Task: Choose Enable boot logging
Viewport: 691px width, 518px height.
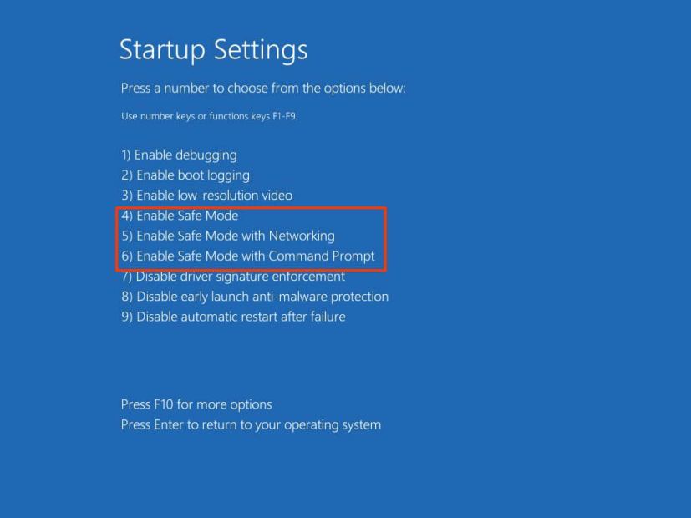Action: tap(185, 175)
